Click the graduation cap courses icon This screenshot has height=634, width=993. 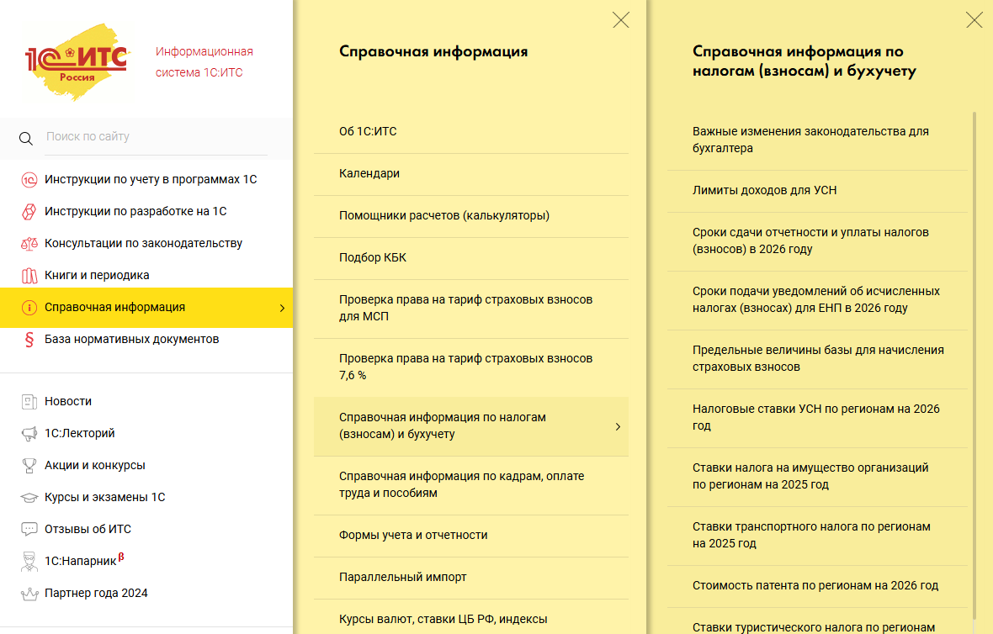(29, 497)
